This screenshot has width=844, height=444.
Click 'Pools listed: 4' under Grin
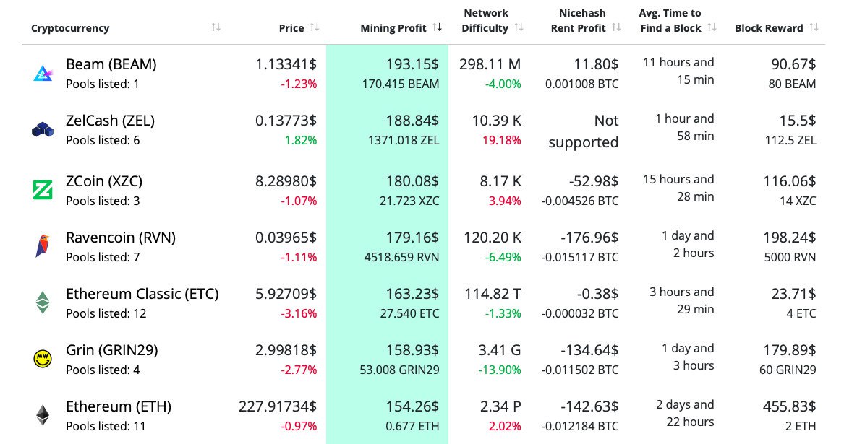[x=103, y=370]
